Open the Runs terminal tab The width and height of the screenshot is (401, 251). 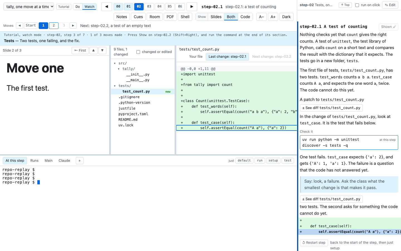35,161
